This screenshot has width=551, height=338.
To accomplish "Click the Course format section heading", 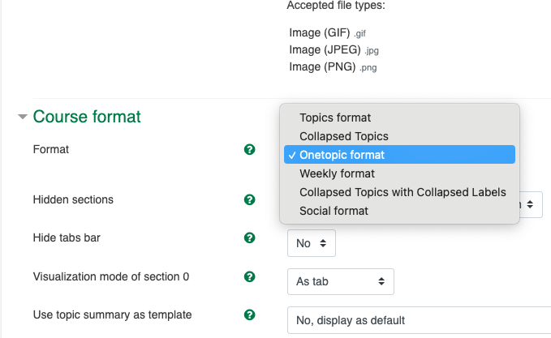I will pos(87,118).
